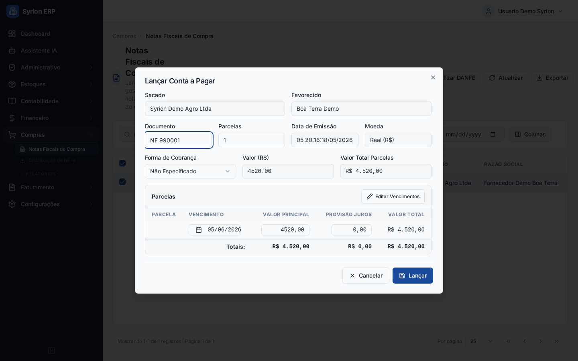
Task: Toggle the header select-all checkbox
Action: click(122, 163)
